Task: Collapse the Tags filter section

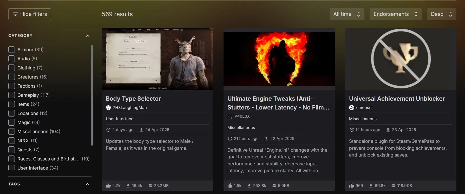Action: pyautogui.click(x=88, y=184)
